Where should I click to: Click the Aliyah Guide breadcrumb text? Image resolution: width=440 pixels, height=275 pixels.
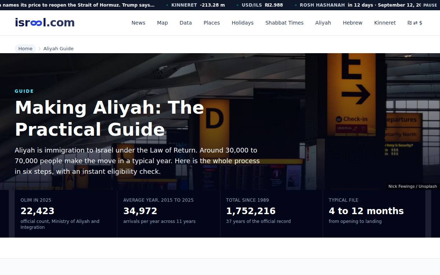click(x=58, y=48)
